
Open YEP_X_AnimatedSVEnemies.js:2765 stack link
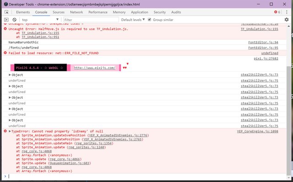click(113, 139)
